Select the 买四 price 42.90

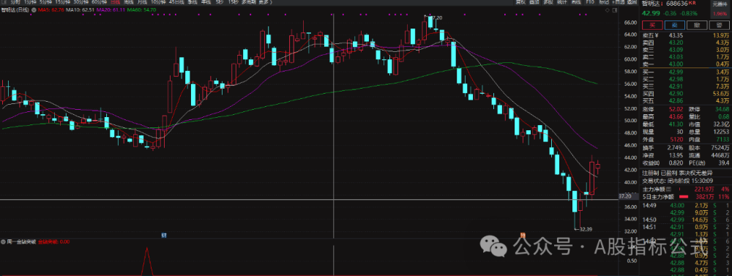(676, 94)
